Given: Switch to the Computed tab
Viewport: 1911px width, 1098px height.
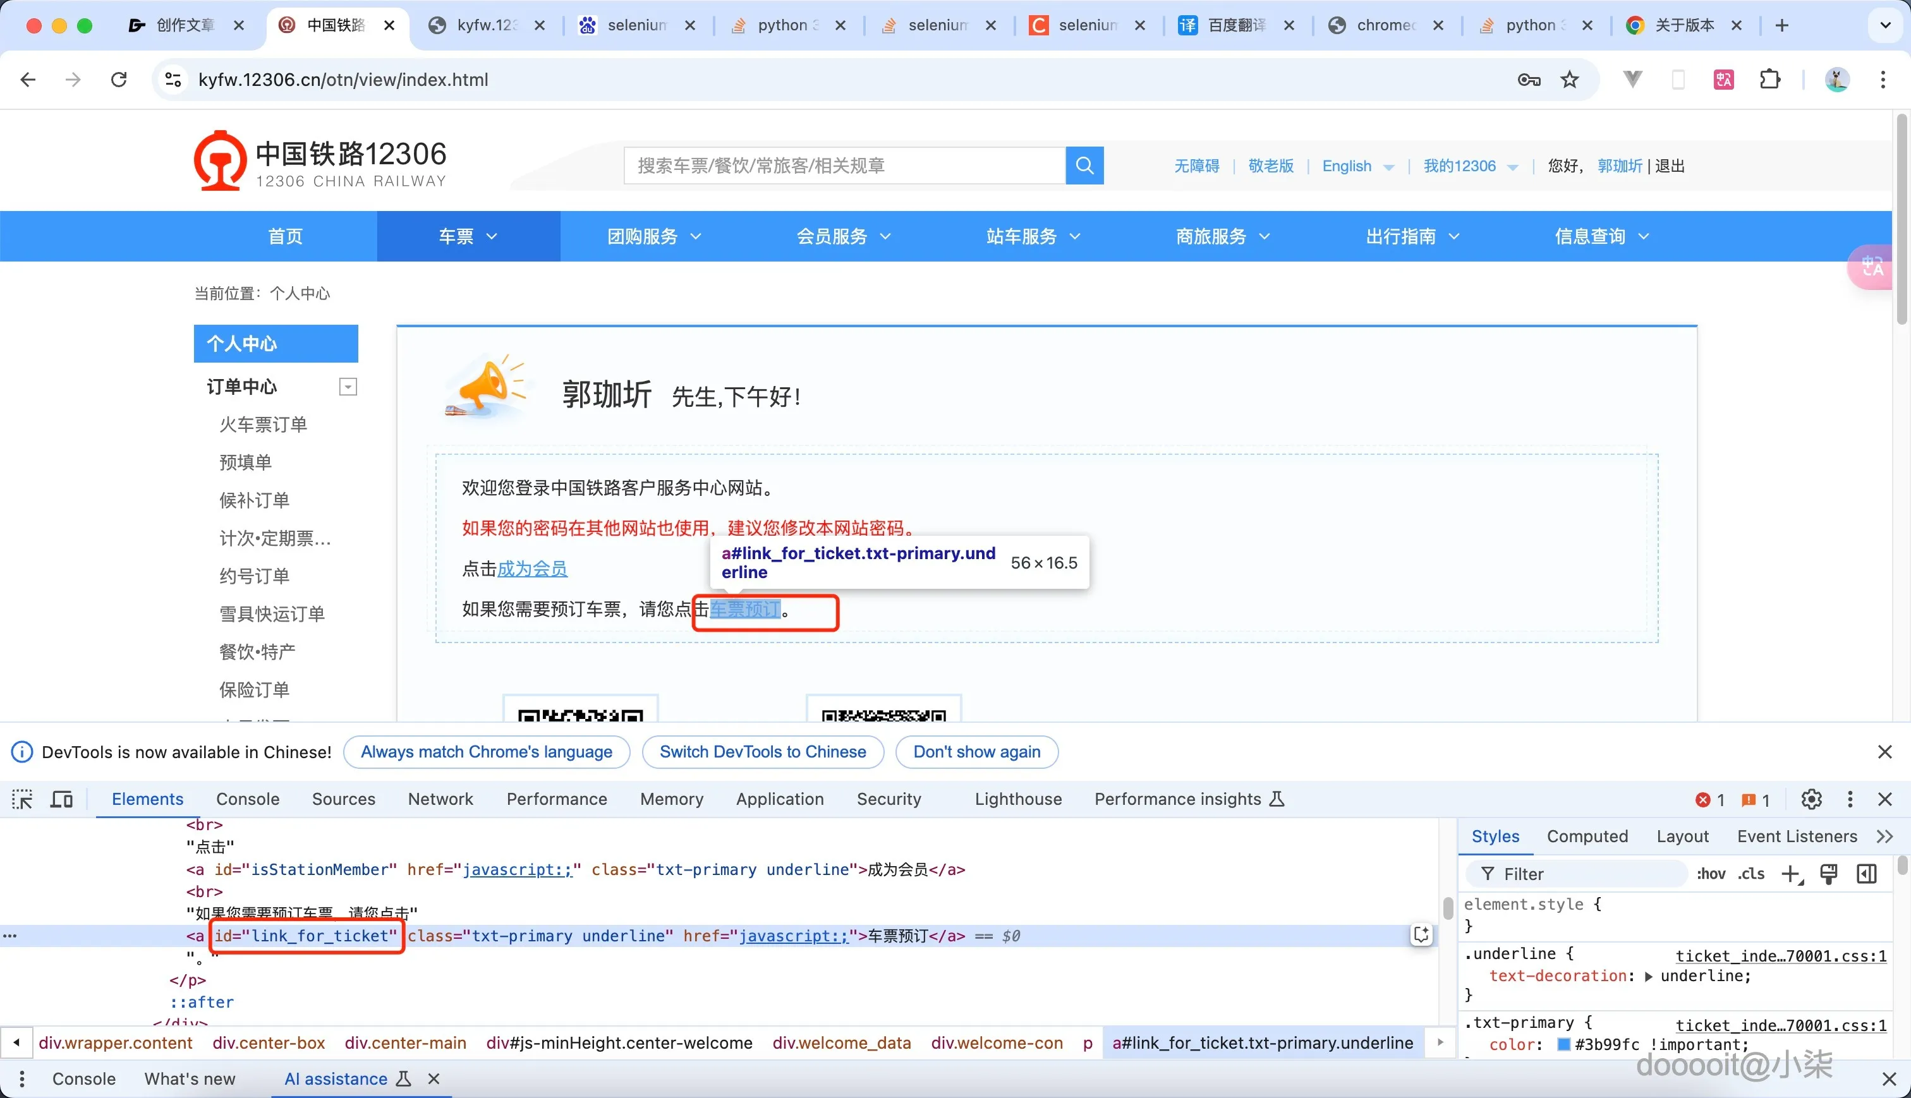Looking at the screenshot, I should tap(1587, 836).
